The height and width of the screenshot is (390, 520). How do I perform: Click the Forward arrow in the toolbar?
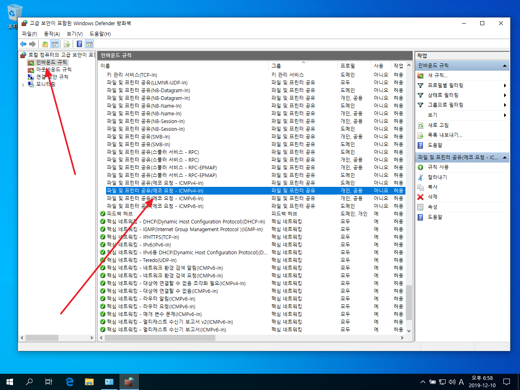coord(32,44)
